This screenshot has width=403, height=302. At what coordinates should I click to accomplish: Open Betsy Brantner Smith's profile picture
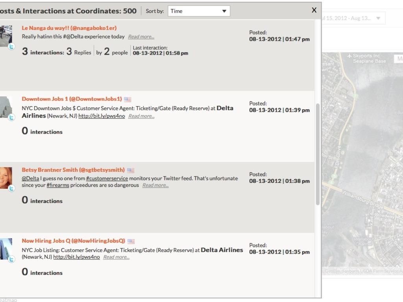(x=5, y=178)
